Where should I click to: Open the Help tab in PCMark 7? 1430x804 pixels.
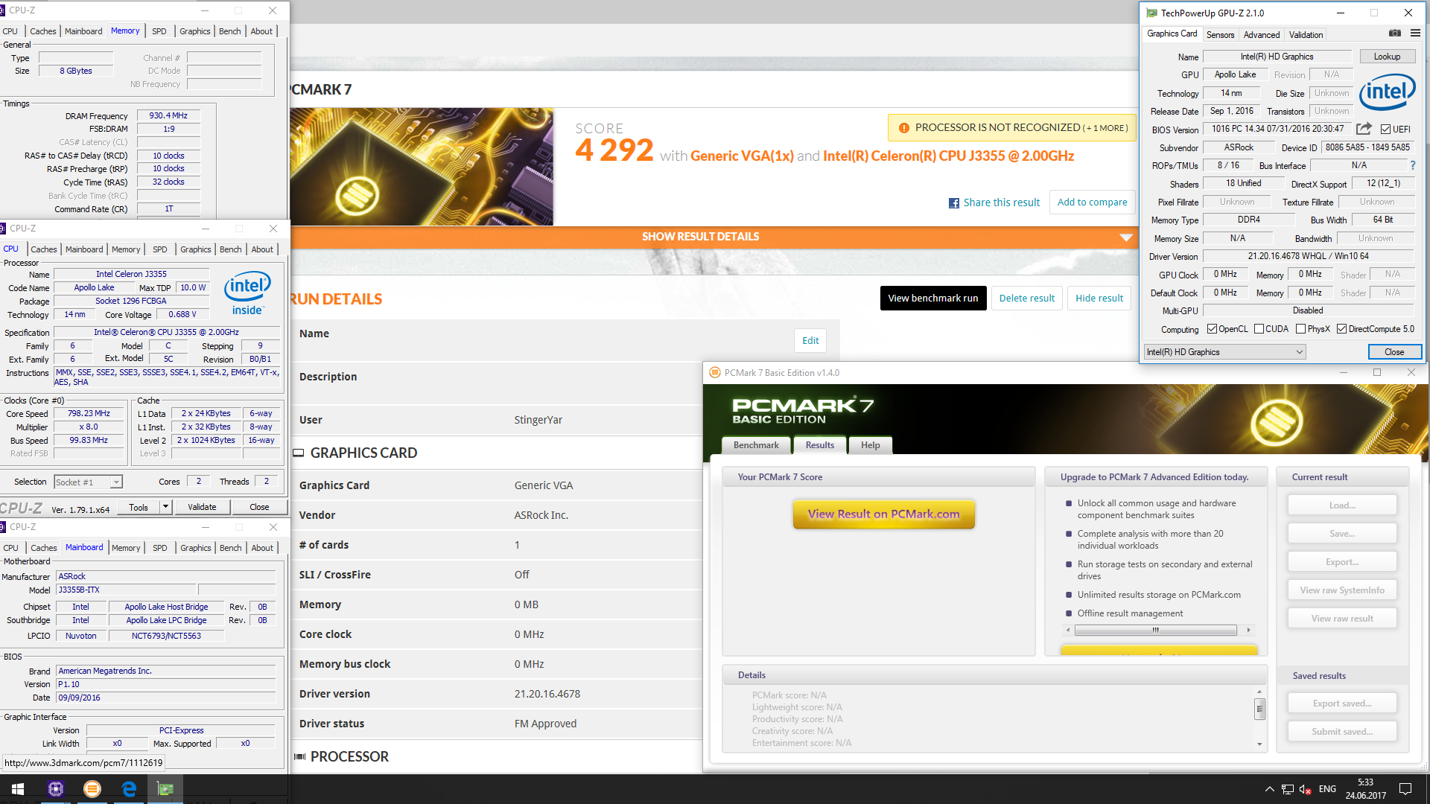point(871,445)
